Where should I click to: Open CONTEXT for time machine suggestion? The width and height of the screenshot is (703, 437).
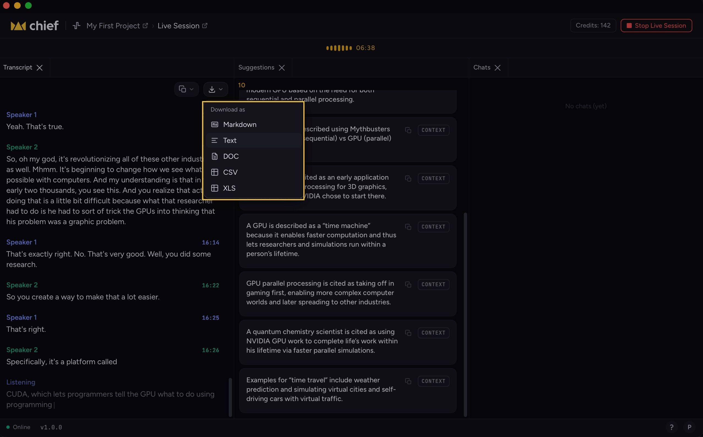(433, 227)
